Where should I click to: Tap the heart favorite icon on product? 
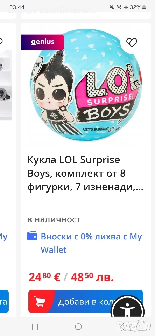pyautogui.click(x=132, y=42)
